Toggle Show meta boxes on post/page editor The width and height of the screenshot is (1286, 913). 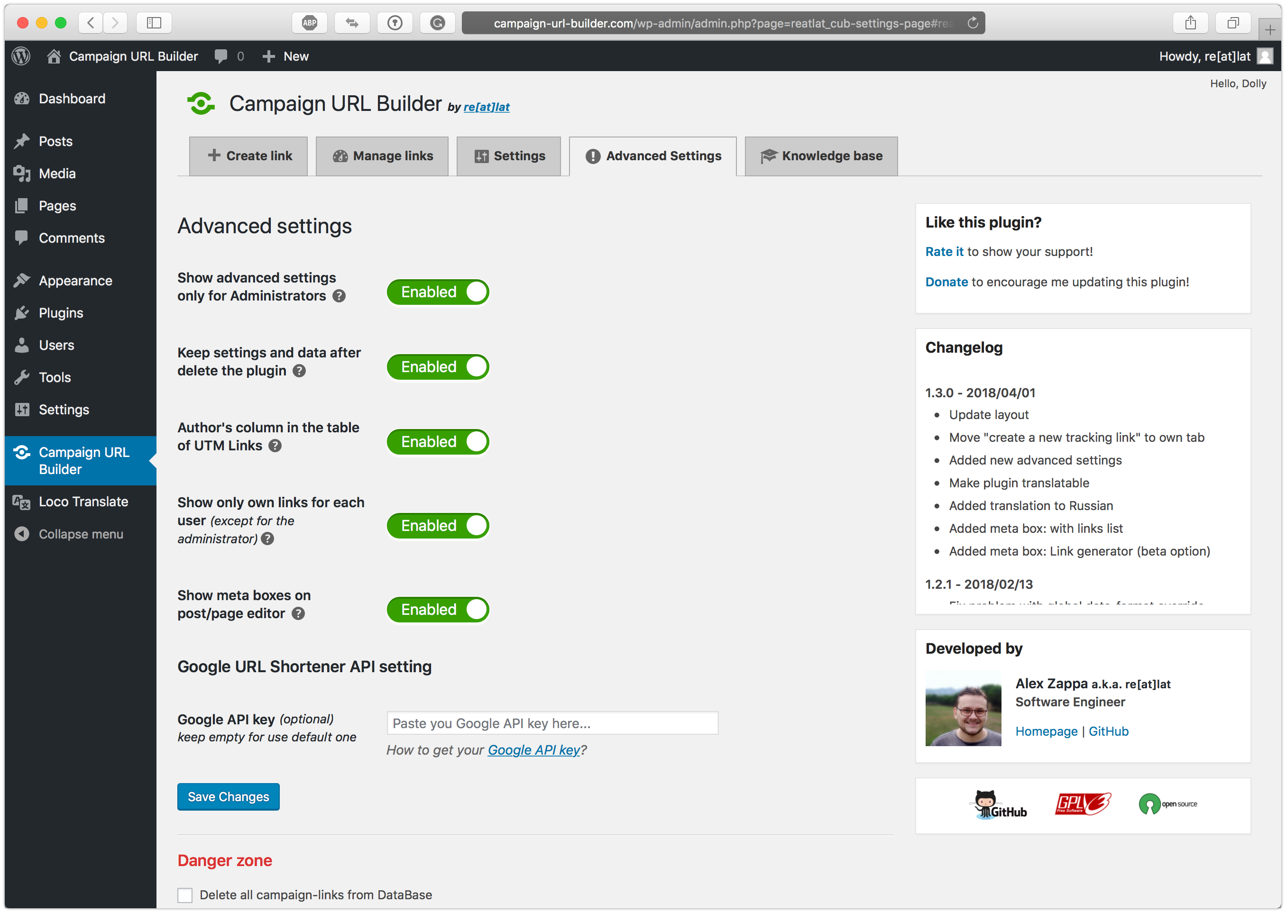[438, 610]
